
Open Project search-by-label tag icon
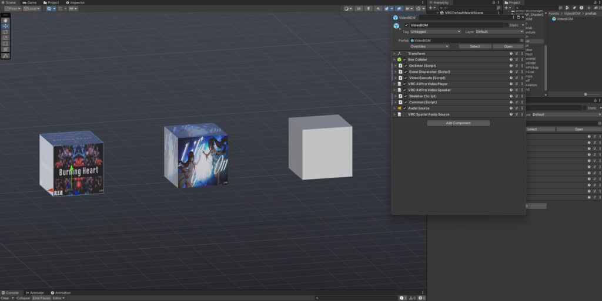coord(574,8)
